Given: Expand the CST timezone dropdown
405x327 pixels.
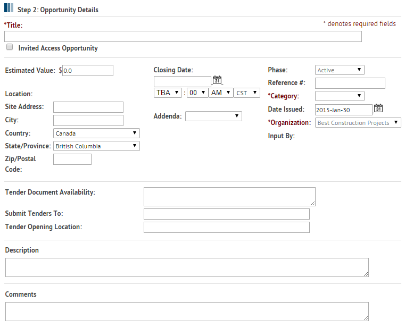Looking at the screenshot, I should coord(246,93).
